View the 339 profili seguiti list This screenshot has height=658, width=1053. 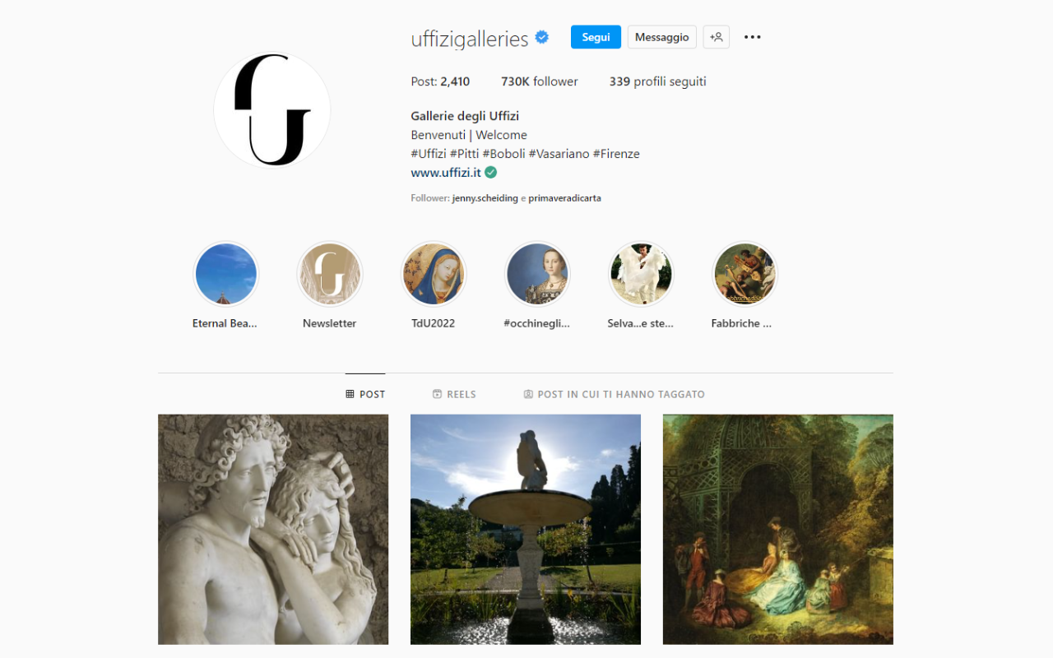(658, 81)
